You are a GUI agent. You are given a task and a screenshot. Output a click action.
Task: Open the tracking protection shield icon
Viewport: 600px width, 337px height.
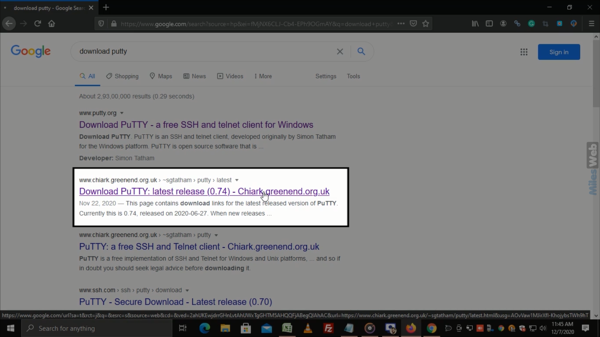pyautogui.click(x=101, y=24)
